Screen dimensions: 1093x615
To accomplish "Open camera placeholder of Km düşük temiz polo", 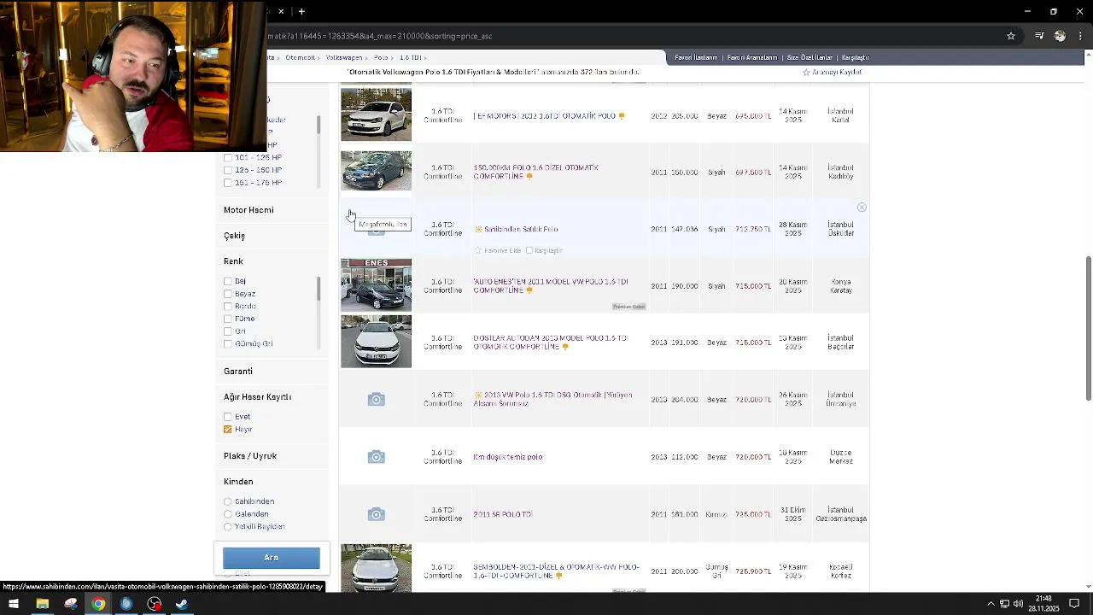I will (376, 457).
